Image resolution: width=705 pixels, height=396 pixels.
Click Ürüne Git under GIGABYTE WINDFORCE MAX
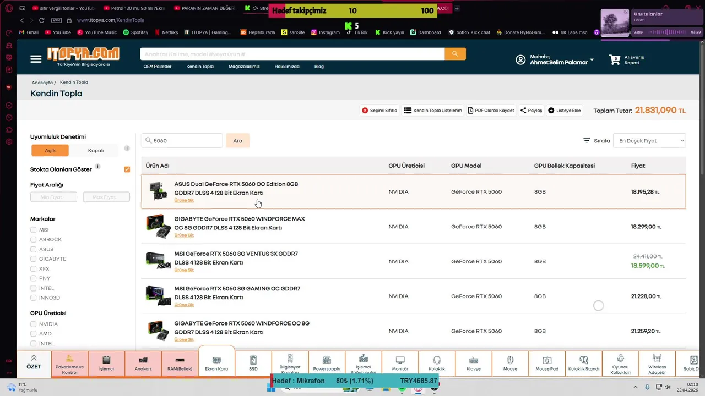click(x=184, y=235)
